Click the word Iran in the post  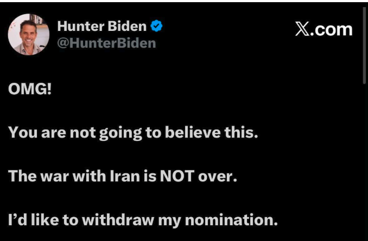click(125, 176)
